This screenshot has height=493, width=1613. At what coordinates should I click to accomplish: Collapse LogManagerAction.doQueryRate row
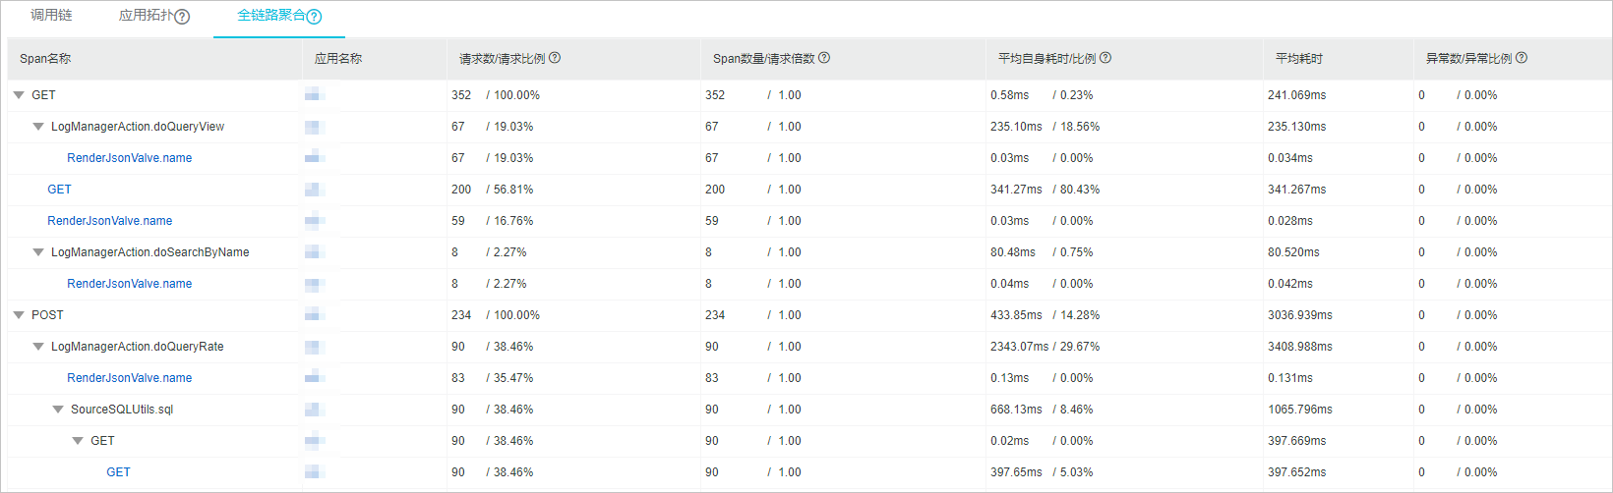click(38, 347)
